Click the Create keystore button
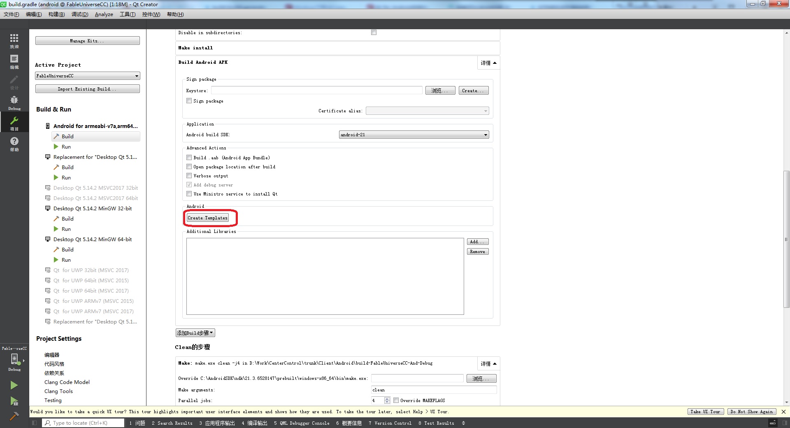Image resolution: width=790 pixels, height=428 pixels. [474, 91]
